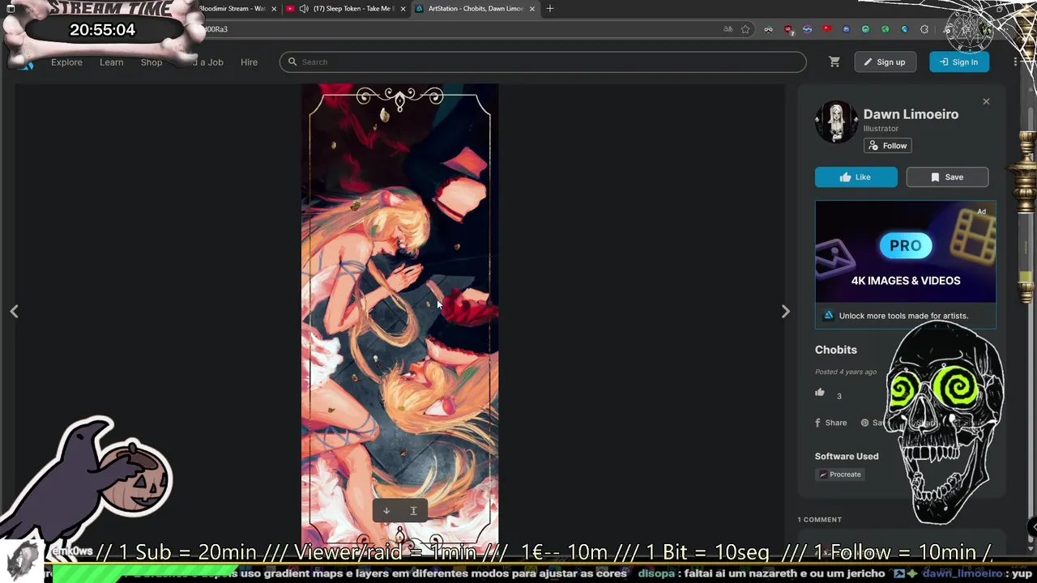The width and height of the screenshot is (1037, 583).
Task: Open the Explore menu
Action: (x=66, y=62)
